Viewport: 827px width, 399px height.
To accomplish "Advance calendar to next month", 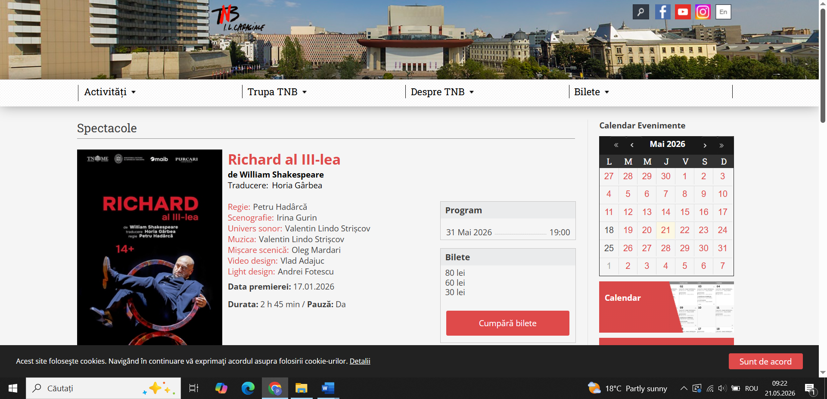I will coord(705,145).
